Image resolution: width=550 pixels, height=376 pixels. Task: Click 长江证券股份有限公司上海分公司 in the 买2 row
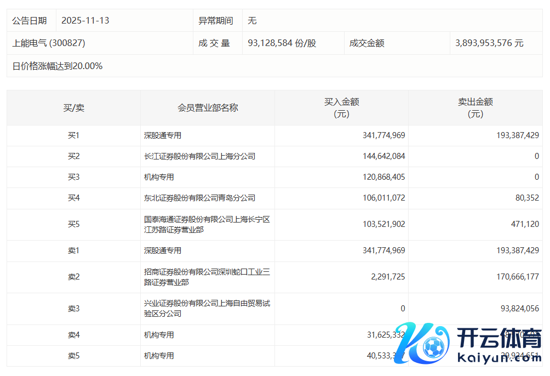(199, 156)
